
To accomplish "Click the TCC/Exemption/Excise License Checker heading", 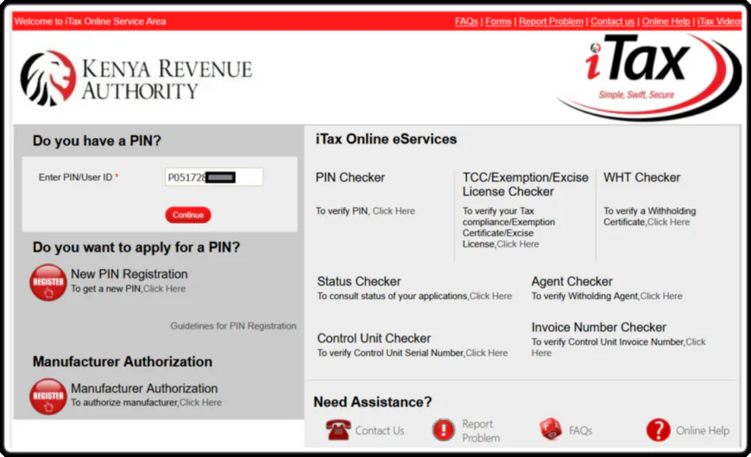I will (x=526, y=185).
